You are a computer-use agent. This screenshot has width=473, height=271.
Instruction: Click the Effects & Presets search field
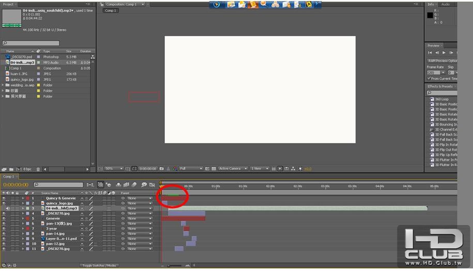[442, 93]
